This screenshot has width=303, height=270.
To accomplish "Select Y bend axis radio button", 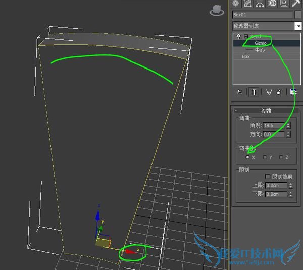I will pyautogui.click(x=265, y=157).
